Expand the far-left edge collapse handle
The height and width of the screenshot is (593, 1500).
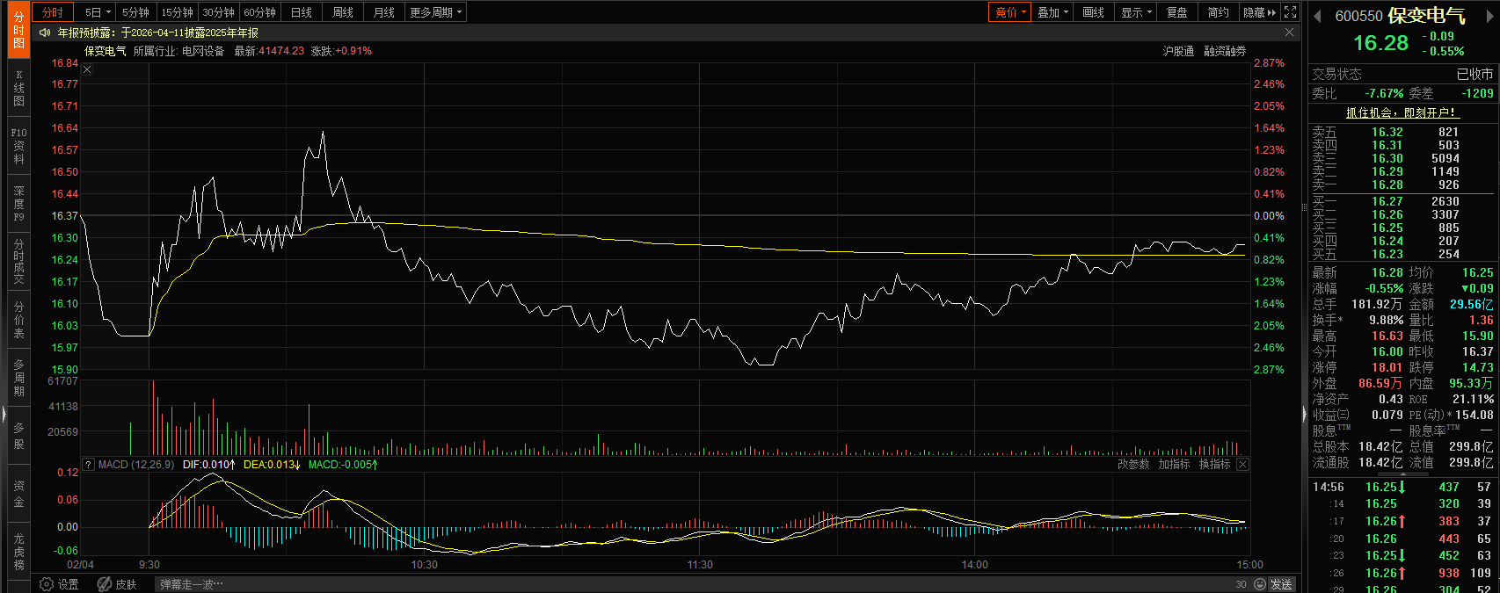coord(4,415)
